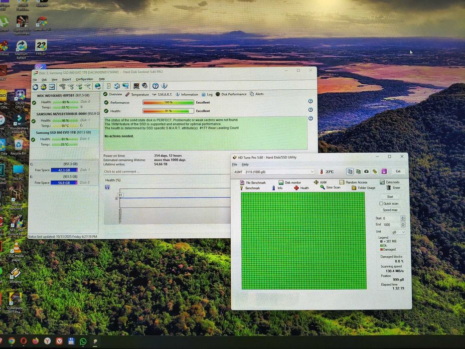Click the save icon above health graph

coord(107,187)
